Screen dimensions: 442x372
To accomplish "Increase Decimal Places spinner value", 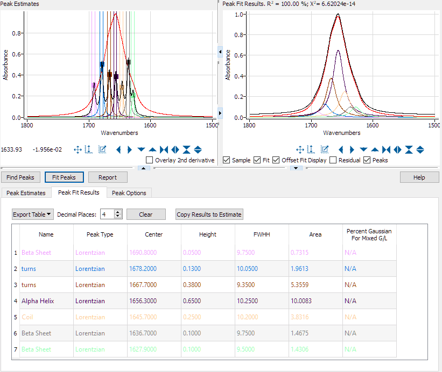I will click(118, 212).
